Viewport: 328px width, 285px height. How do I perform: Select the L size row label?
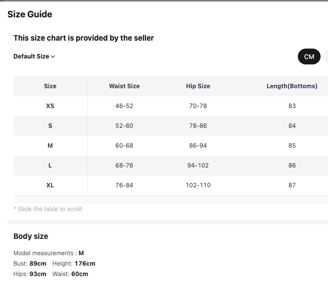(50, 166)
